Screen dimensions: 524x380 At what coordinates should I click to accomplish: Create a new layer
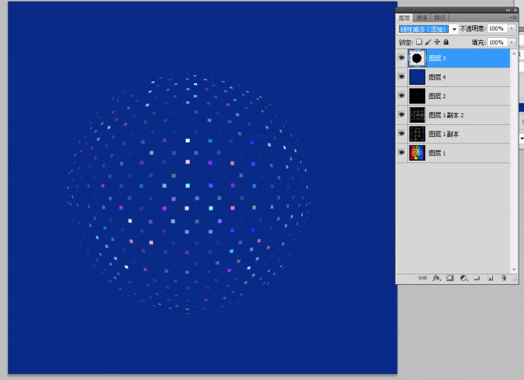[x=491, y=277]
